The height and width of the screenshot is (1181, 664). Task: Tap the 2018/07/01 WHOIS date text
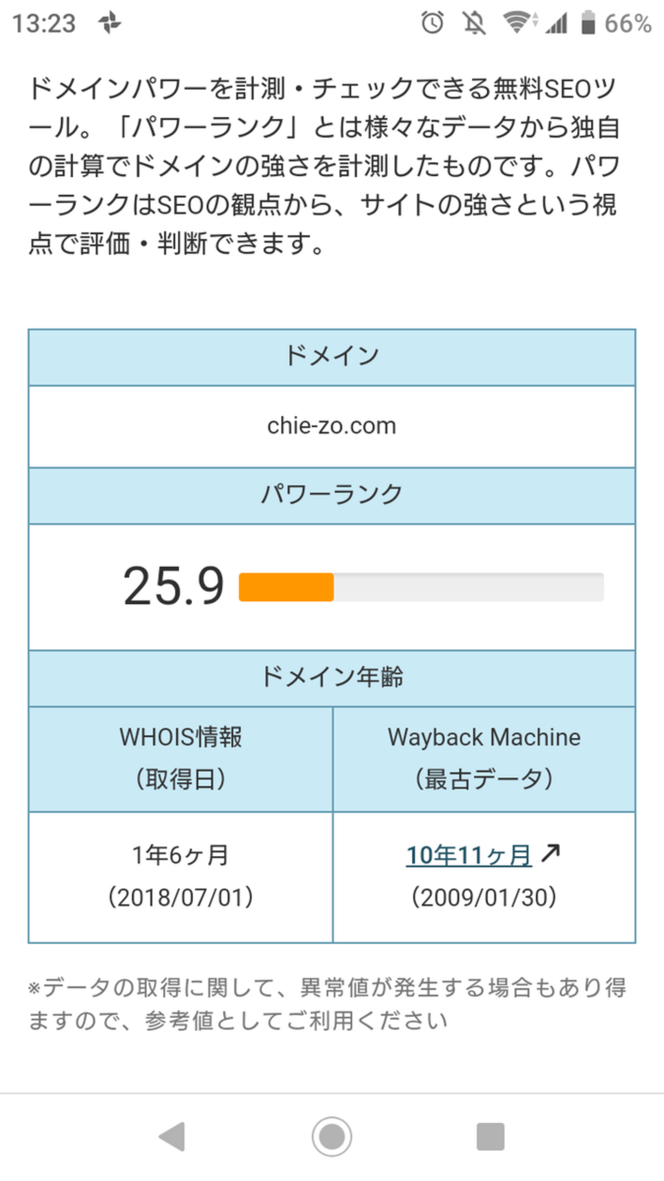tap(180, 897)
